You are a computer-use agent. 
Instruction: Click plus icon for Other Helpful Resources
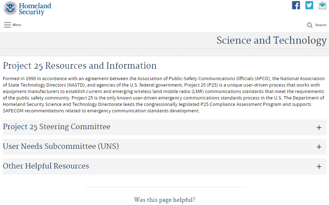[319, 166]
